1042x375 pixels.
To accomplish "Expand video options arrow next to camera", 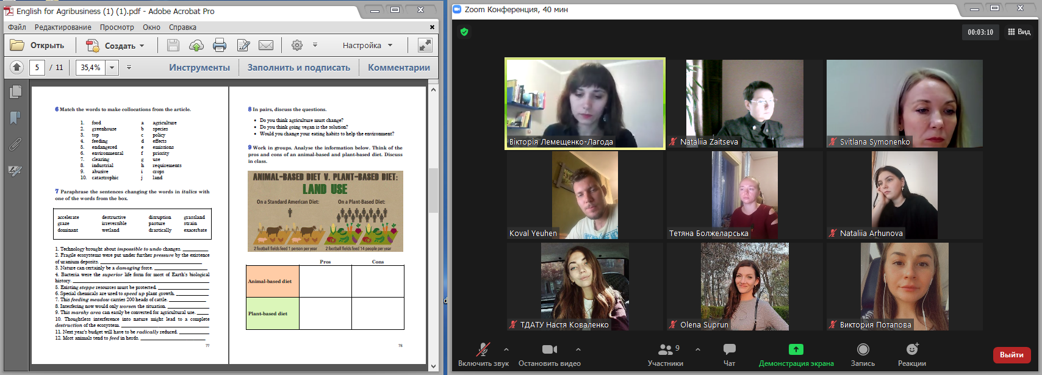I will (578, 349).
